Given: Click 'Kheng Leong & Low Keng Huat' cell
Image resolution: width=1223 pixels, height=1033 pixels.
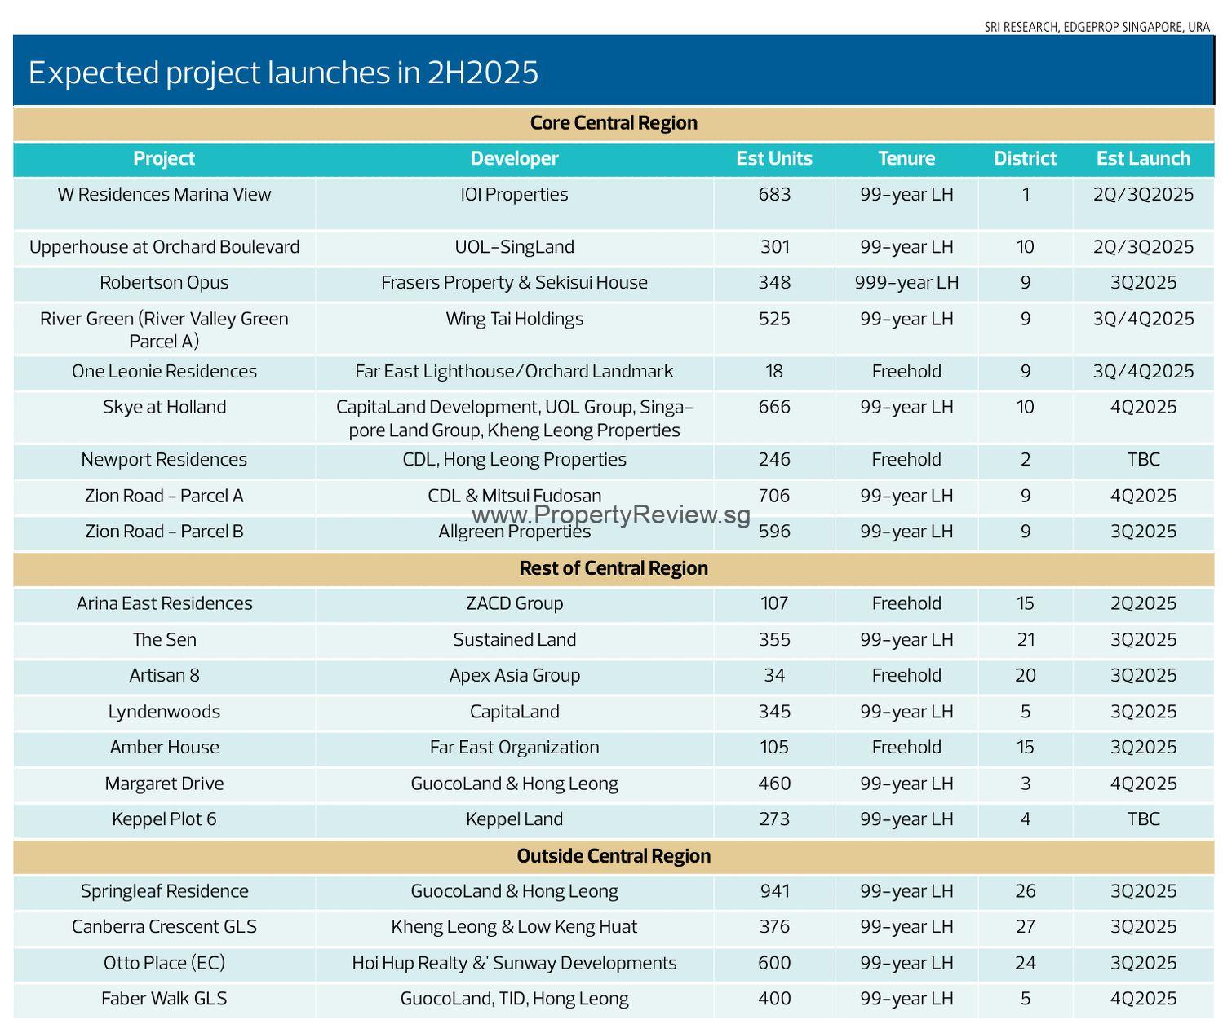Looking at the screenshot, I should point(514,927).
